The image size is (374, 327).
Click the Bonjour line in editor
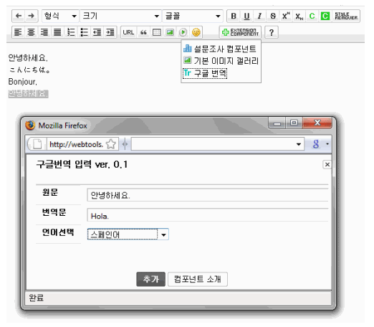(23, 82)
